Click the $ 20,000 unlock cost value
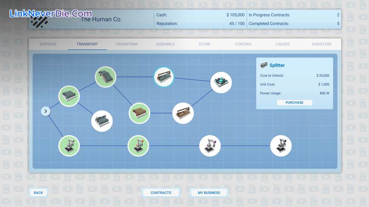 click(x=323, y=76)
